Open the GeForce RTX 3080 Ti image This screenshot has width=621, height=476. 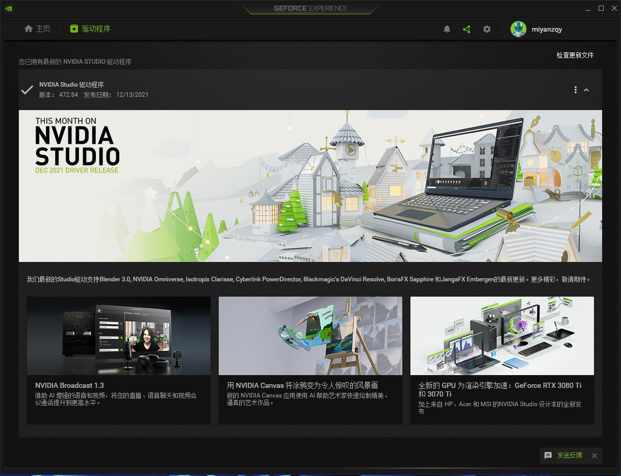click(x=502, y=336)
